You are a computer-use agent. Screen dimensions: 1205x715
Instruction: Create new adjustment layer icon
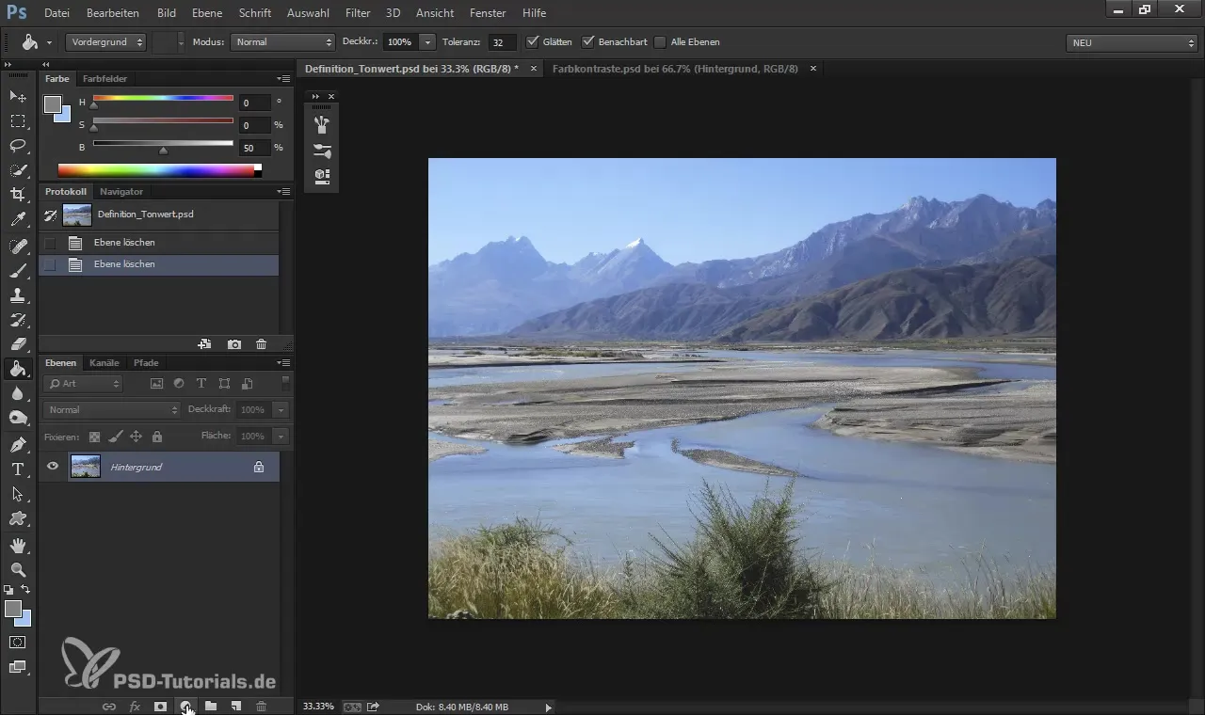pyautogui.click(x=185, y=706)
